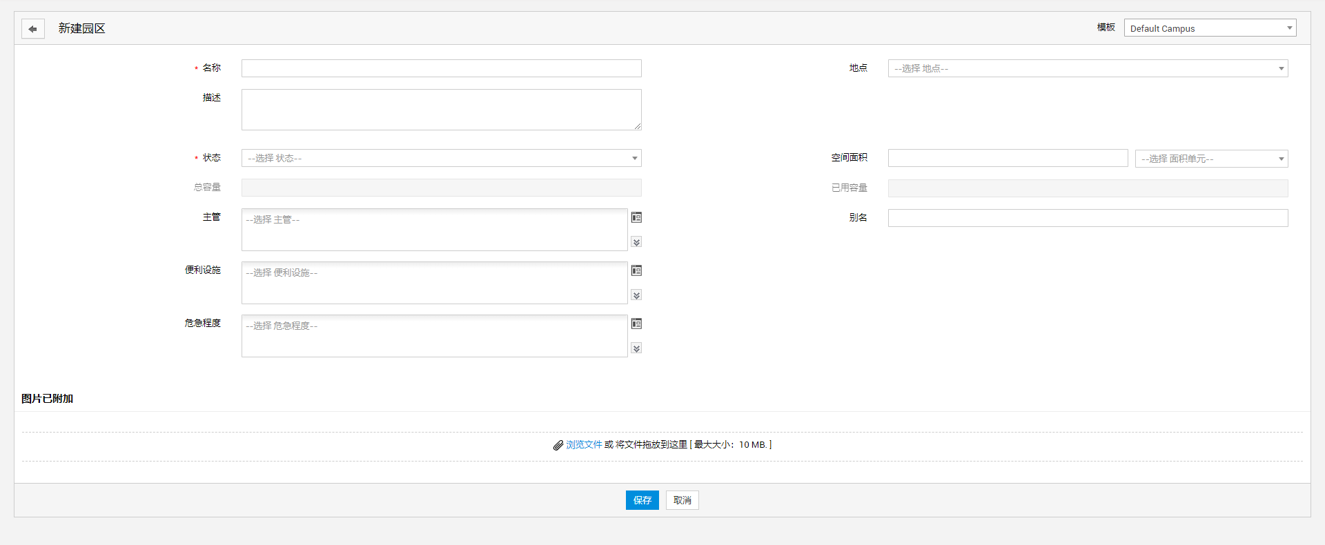Click the 保存 button
Image resolution: width=1325 pixels, height=545 pixels.
coord(642,500)
